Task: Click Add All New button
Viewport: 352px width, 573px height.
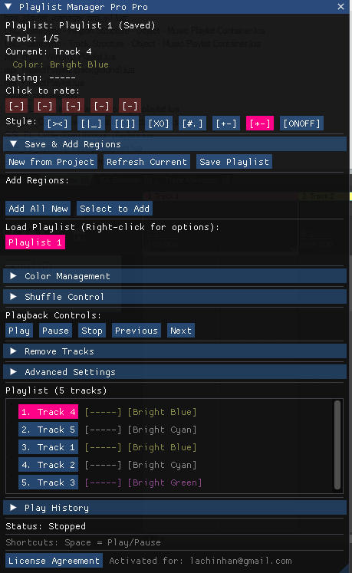Action: (x=38, y=209)
